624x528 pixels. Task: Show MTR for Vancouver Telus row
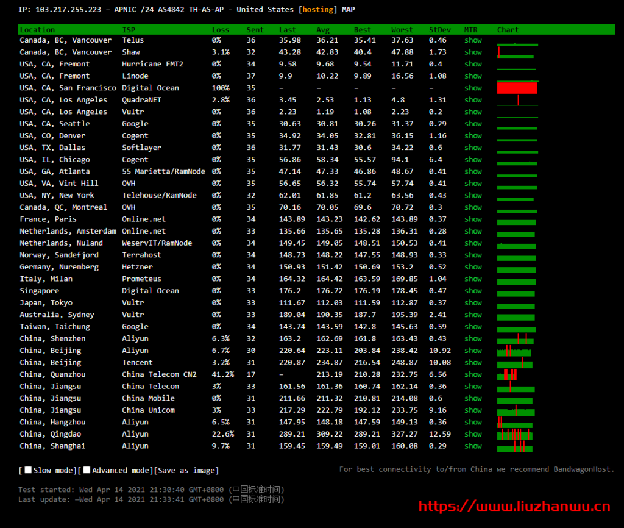pos(473,40)
